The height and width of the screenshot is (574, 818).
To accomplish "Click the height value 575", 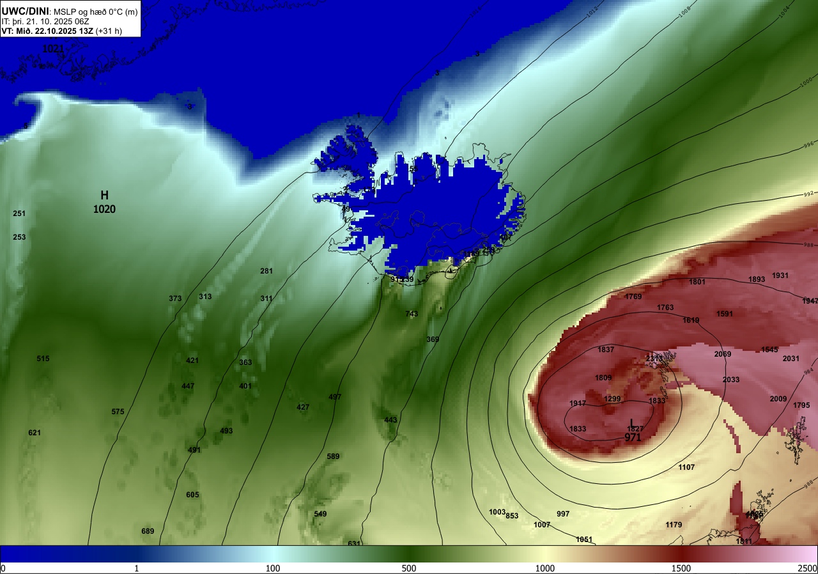I will [118, 412].
